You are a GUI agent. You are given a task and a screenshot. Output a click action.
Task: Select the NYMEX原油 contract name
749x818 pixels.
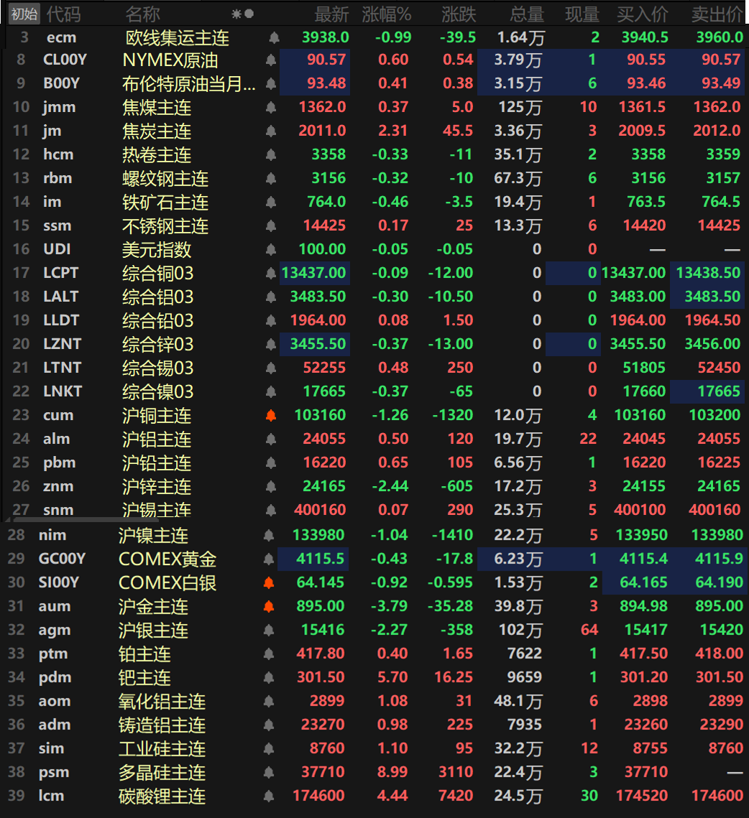coord(170,60)
